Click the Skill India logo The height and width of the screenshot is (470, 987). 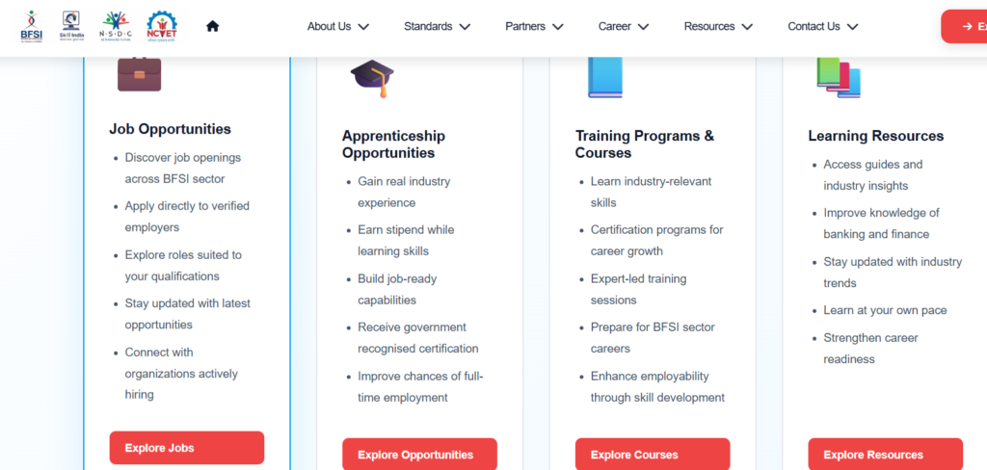point(71,26)
